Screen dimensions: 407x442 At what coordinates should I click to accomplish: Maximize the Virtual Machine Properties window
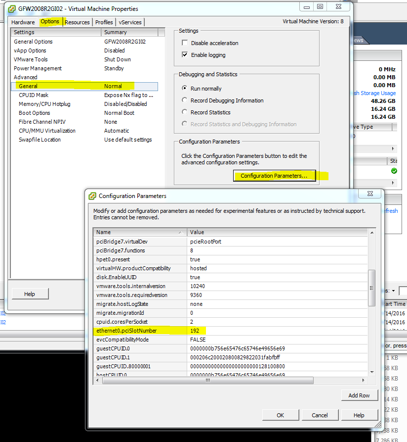coord(320,7)
